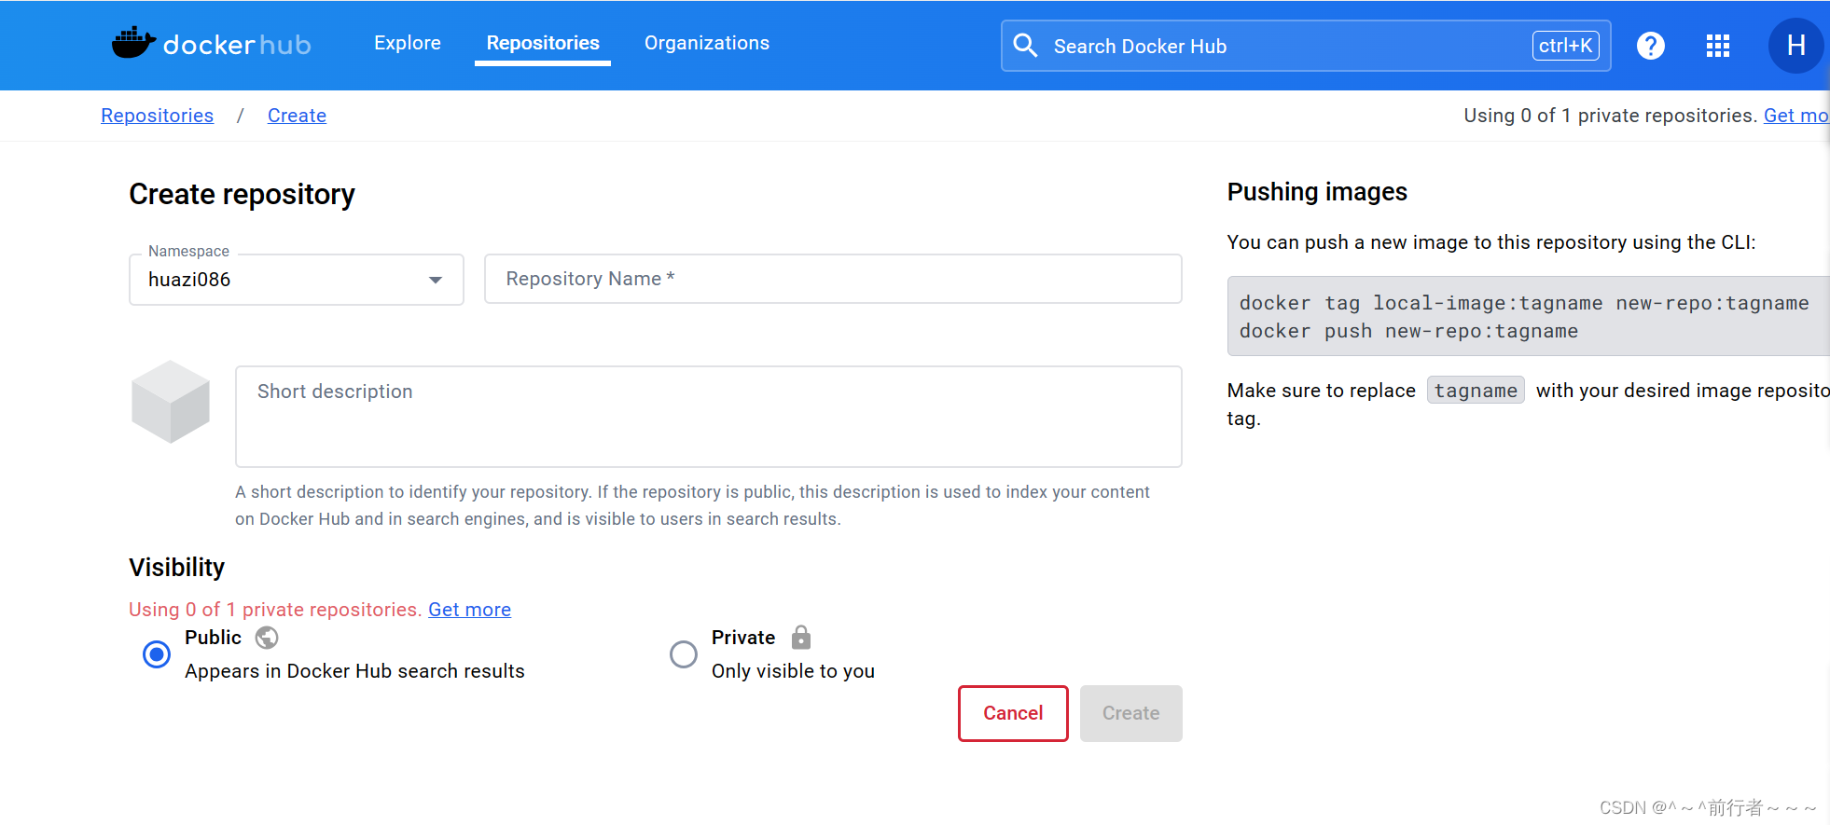
Task: Go to the Explore tab
Action: [408, 43]
